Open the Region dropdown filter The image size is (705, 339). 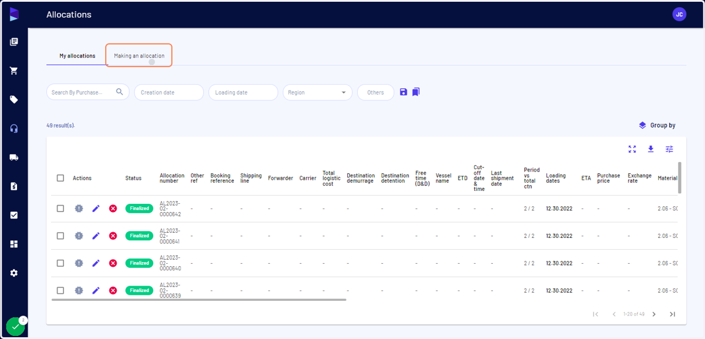point(317,92)
